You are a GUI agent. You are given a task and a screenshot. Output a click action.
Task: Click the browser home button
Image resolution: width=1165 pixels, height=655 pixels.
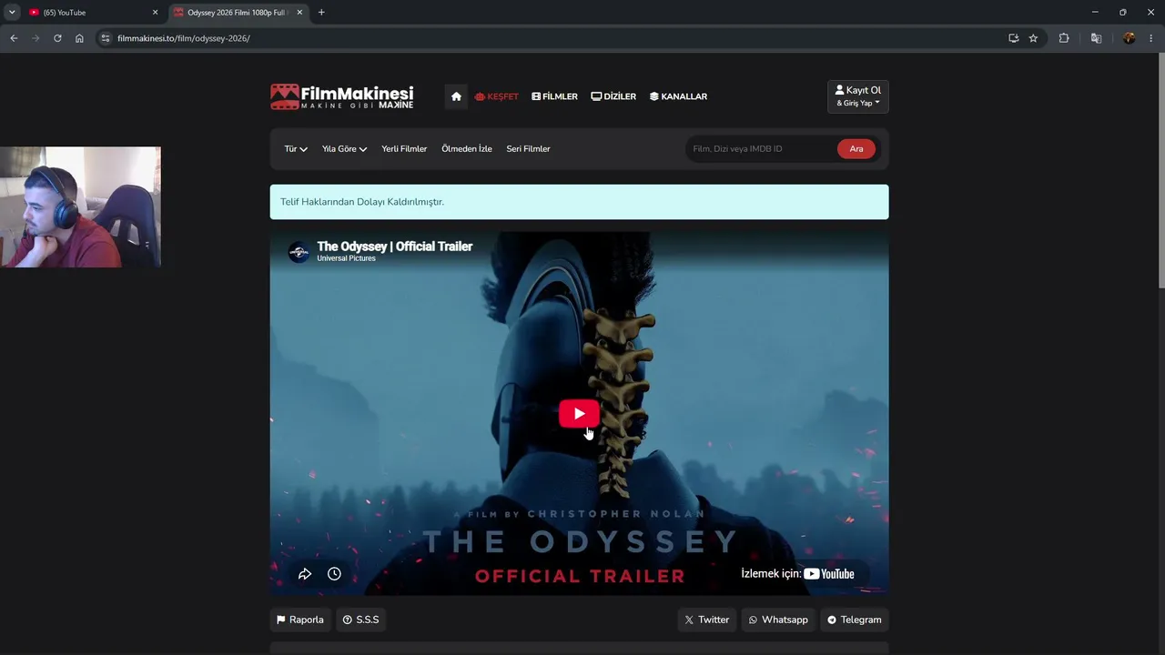(x=79, y=38)
